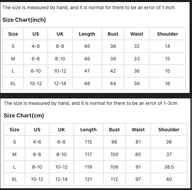Click the inch error note text
This screenshot has width=192, height=190.
pos(89,7)
